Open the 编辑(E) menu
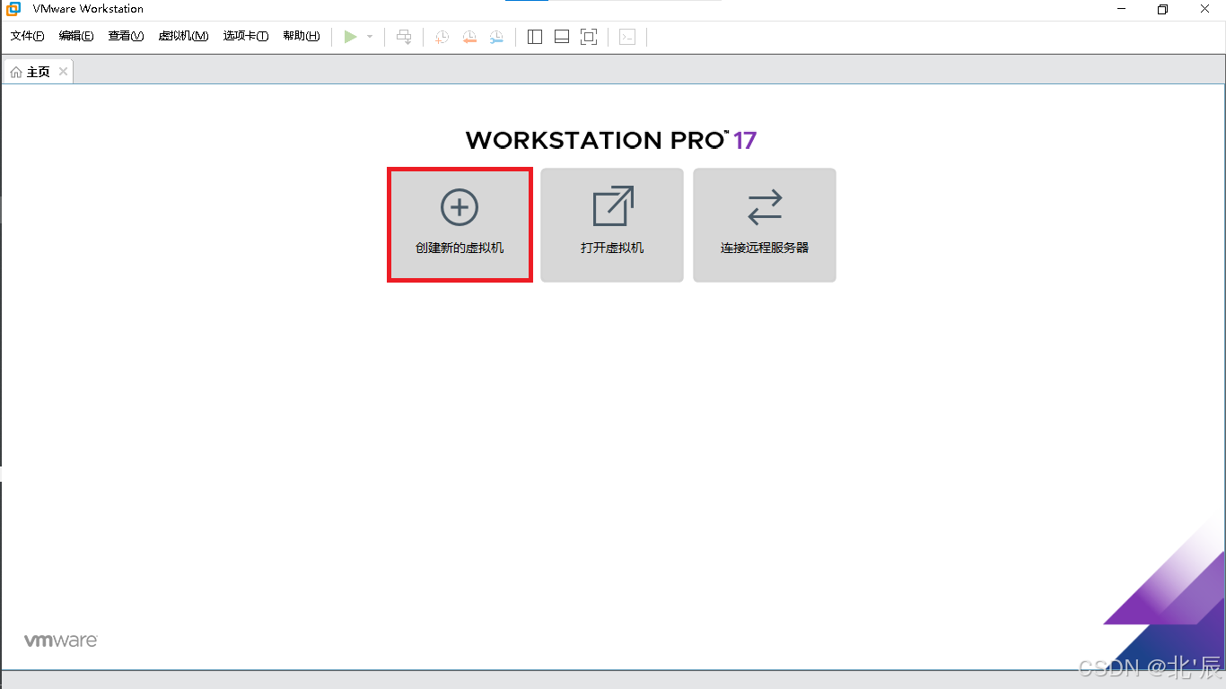 coord(76,36)
